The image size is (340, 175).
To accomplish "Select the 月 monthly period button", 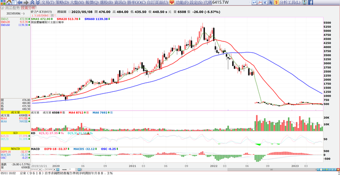I will pos(55,16).
